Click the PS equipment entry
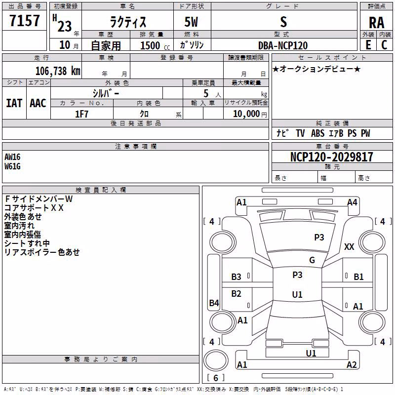 tap(352, 133)
